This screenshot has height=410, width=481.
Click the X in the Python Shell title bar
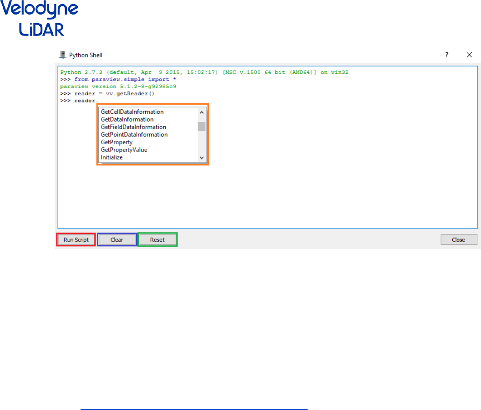click(469, 55)
